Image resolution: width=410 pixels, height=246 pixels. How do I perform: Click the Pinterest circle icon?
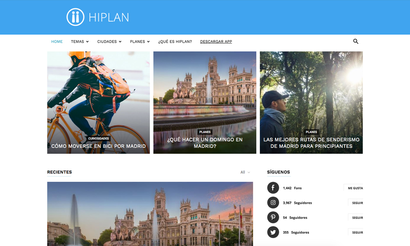pyautogui.click(x=273, y=217)
